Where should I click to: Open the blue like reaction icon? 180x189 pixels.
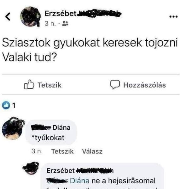click(x=6, y=105)
